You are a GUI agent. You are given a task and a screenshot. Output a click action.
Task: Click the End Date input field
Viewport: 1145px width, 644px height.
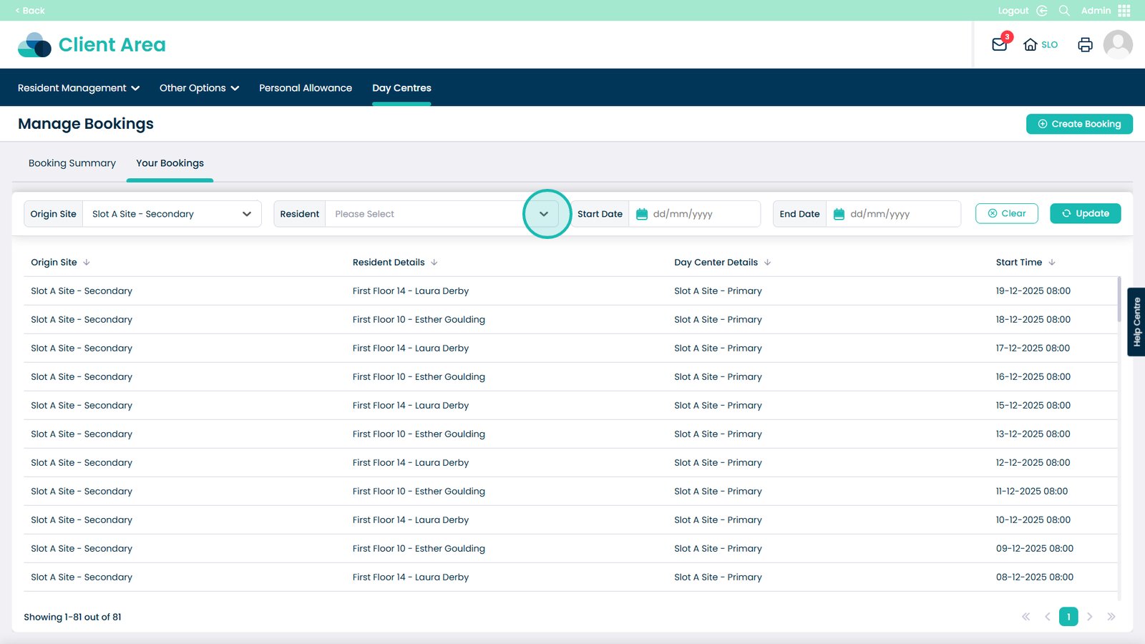coord(902,214)
